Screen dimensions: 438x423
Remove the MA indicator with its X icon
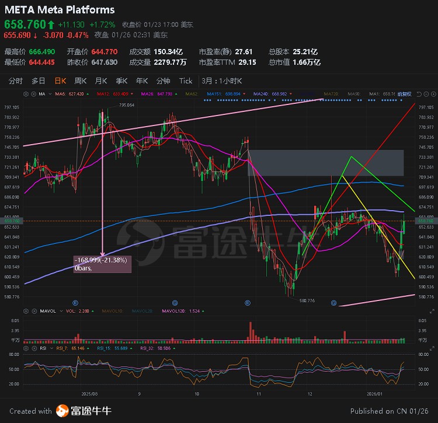point(33,94)
